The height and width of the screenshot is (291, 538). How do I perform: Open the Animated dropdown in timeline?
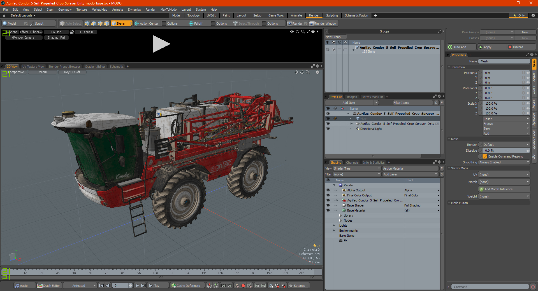[x=80, y=286]
